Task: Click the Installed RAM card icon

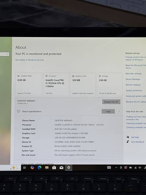Action: [19, 76]
